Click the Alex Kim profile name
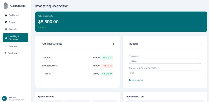This screenshot has width=209, height=102. 12,97
